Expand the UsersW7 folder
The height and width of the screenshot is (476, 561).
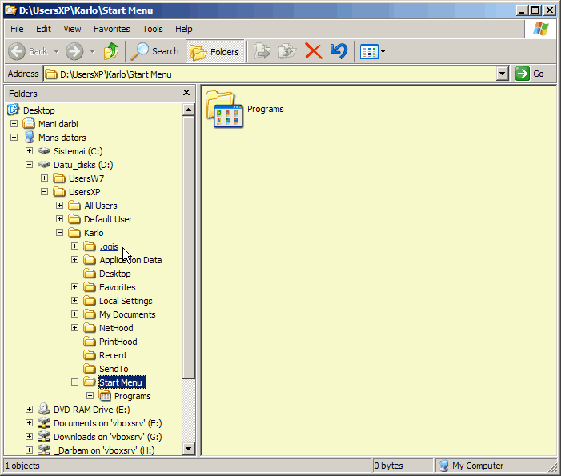(44, 178)
